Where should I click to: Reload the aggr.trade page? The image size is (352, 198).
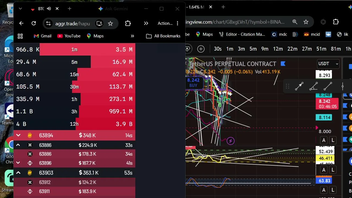(34, 23)
